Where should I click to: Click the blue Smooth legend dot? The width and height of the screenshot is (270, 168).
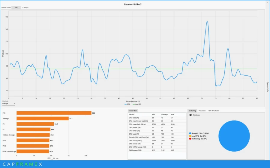point(190,133)
